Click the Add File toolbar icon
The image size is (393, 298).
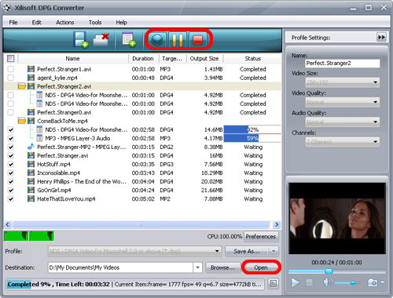(x=80, y=40)
